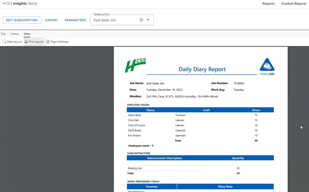Open the Templates dropdown arrow
Image resolution: width=309 pixels, height=192 pixels.
[x=148, y=20]
